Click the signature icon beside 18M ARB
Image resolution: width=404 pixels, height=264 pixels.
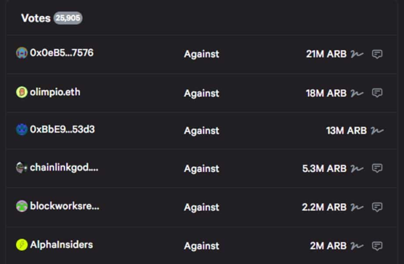(x=357, y=93)
